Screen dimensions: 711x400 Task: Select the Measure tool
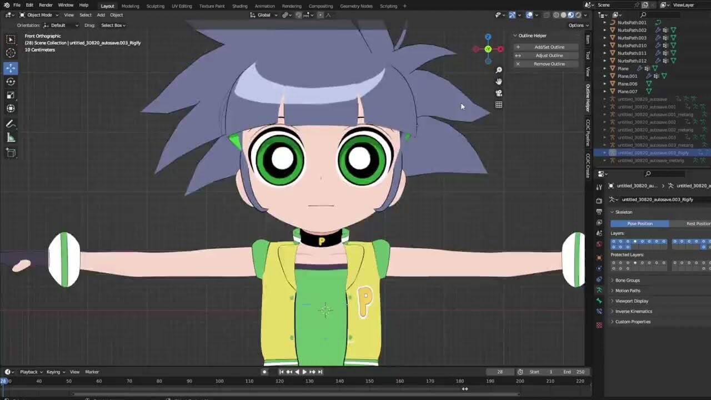(11, 137)
